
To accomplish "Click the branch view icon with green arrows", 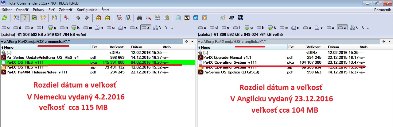I will [x=54, y=18].
